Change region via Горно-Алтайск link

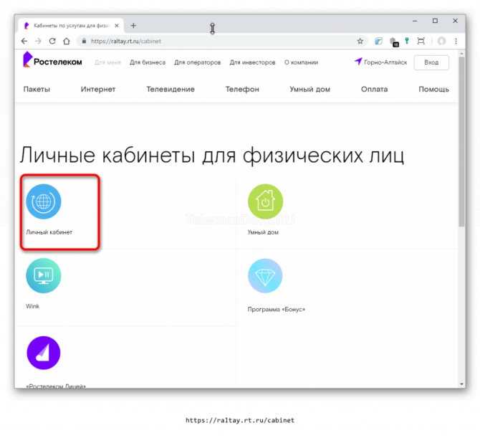(385, 62)
